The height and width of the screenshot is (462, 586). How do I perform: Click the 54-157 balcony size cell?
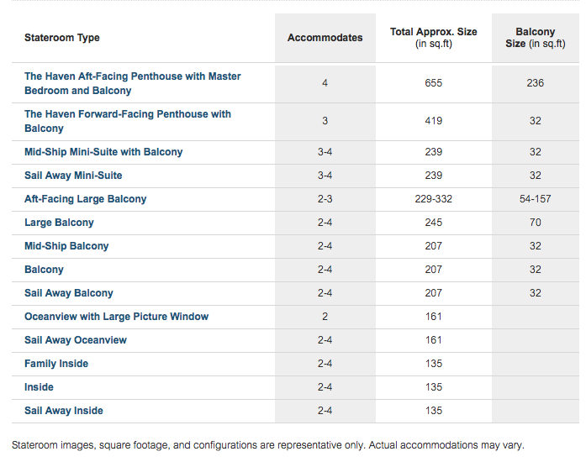click(536, 199)
